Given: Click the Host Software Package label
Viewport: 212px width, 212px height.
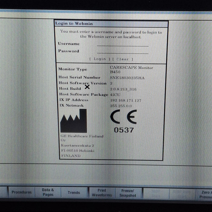Looking at the screenshot, I should click(x=84, y=94).
